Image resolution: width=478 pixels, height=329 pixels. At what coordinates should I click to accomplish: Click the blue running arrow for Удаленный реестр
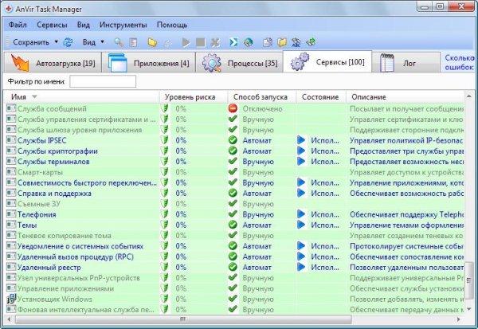301,267
